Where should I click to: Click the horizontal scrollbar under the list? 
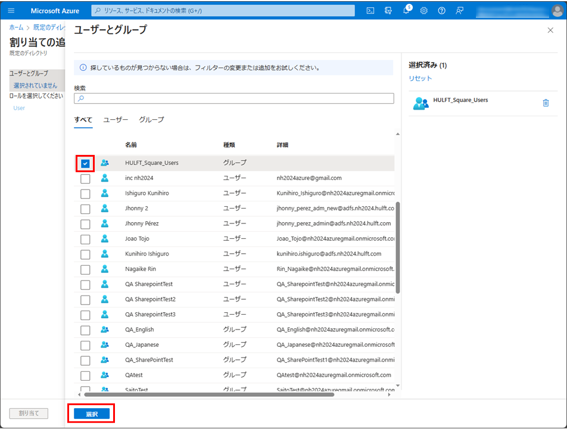(x=208, y=394)
